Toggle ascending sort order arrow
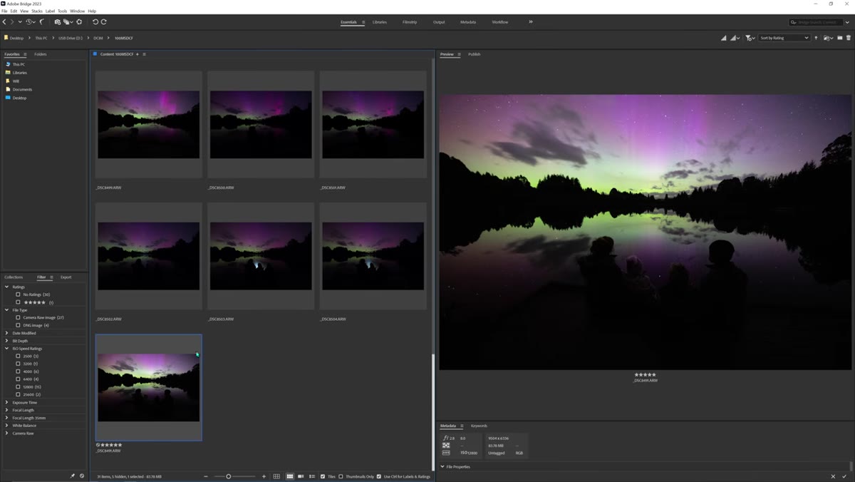This screenshot has height=482, width=855. coord(816,38)
